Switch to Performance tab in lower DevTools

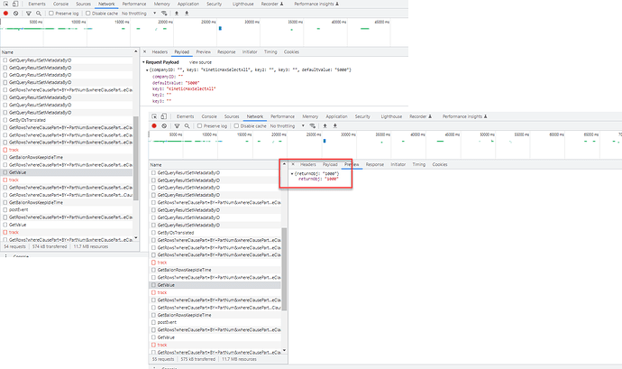[x=282, y=116]
